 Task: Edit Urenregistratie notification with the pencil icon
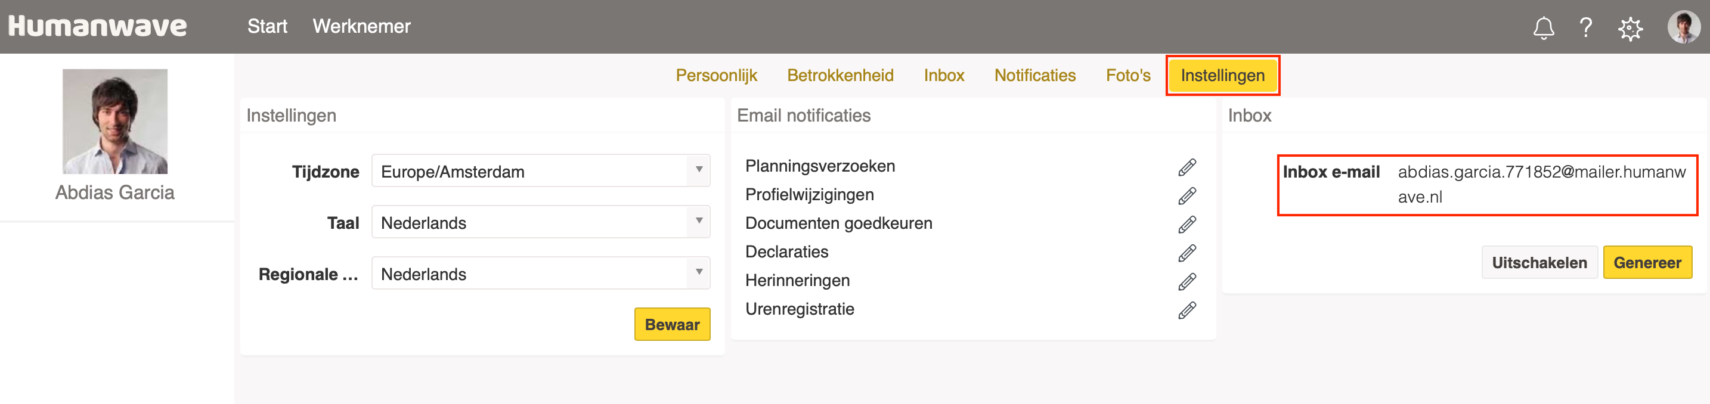1187,310
